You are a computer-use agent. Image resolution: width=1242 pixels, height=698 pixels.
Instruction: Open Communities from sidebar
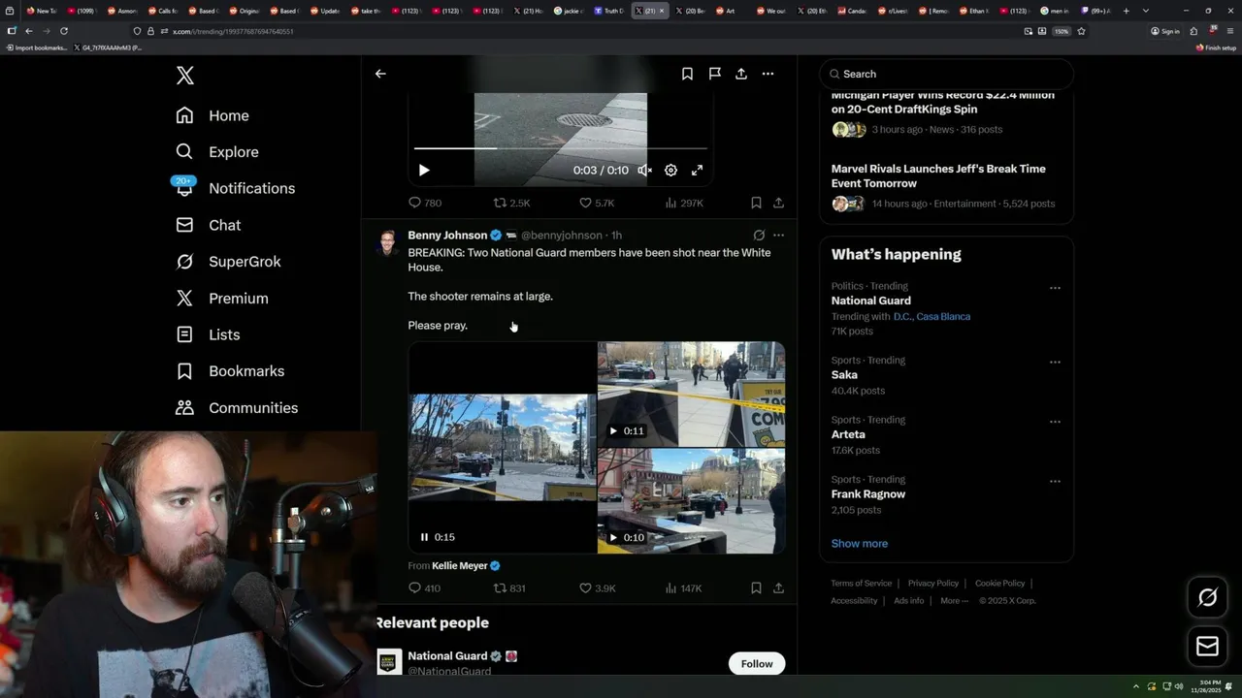point(237,408)
